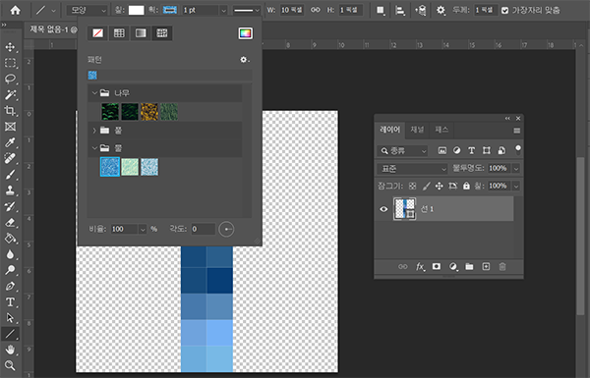Click the 칠 fill color swatch
Viewport: 590px width, 378px height.
click(137, 10)
